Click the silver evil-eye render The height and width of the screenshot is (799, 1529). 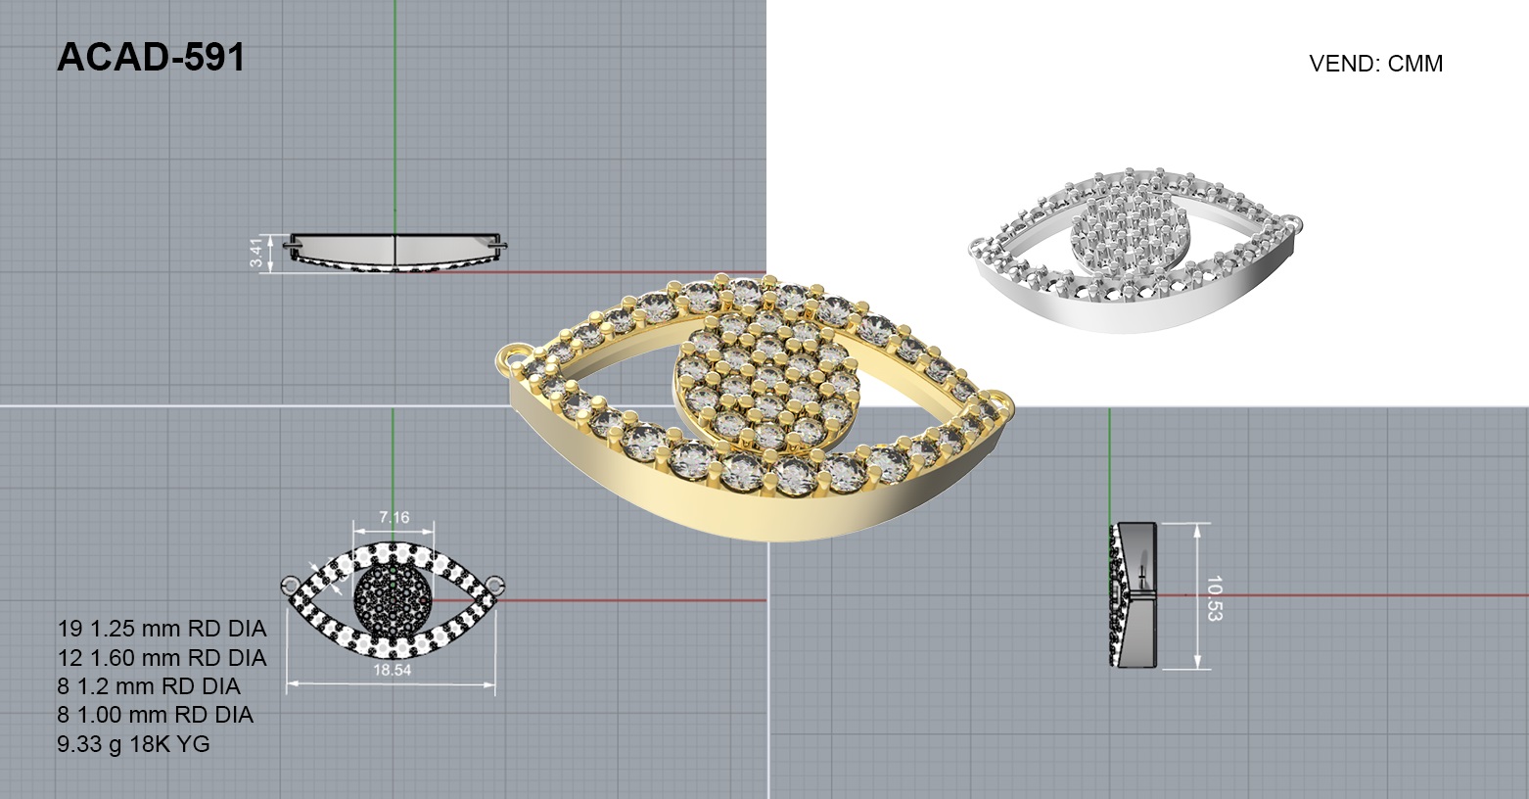1137,250
